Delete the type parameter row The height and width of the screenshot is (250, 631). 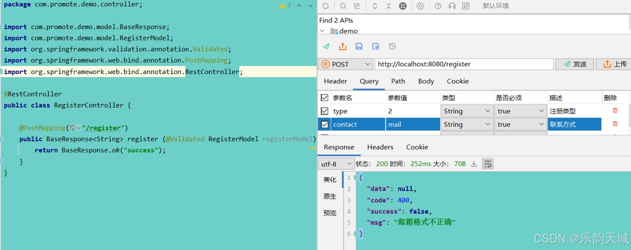[x=615, y=111]
